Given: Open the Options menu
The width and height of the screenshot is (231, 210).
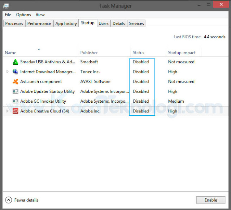Looking at the screenshot, I should (x=23, y=15).
